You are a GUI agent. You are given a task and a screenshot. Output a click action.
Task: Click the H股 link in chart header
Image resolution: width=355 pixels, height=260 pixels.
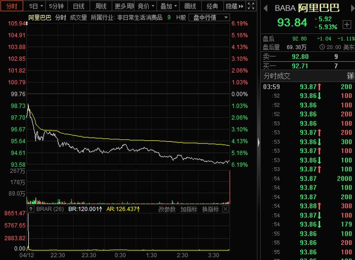point(181,18)
